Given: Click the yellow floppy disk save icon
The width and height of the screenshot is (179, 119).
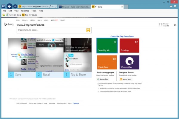Looking at the screenshot, I should 88,30.
